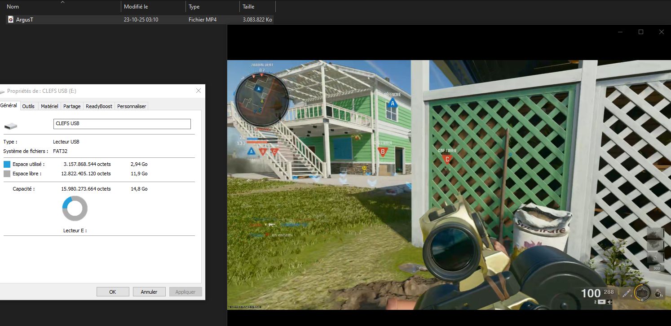Viewport: 671px width, 326px height.
Task: Close the CLEFS USB properties dialog
Action: point(199,91)
